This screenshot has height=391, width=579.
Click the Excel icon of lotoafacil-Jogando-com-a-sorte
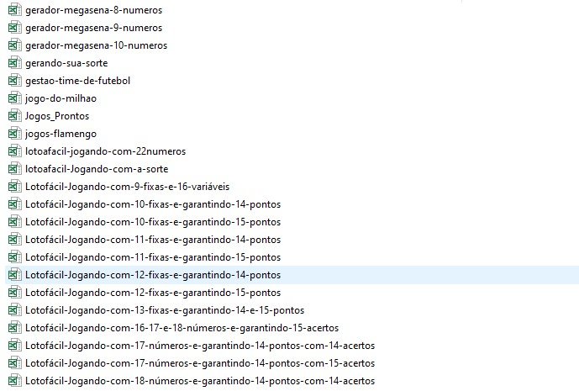[x=15, y=169]
